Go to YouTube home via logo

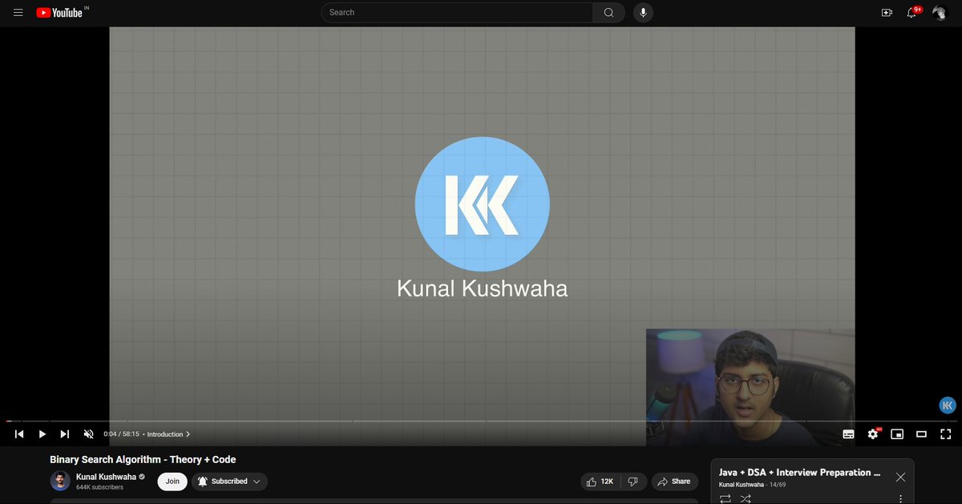coord(62,12)
